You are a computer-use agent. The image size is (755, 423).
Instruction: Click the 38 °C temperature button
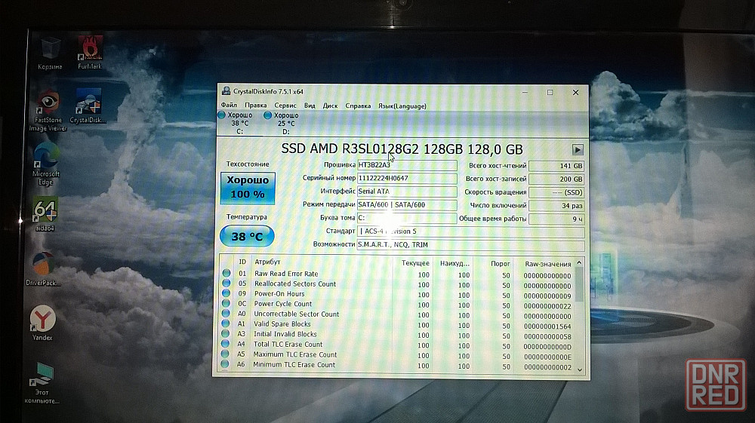pos(247,236)
